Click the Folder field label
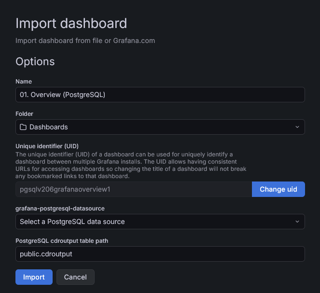 (x=24, y=113)
